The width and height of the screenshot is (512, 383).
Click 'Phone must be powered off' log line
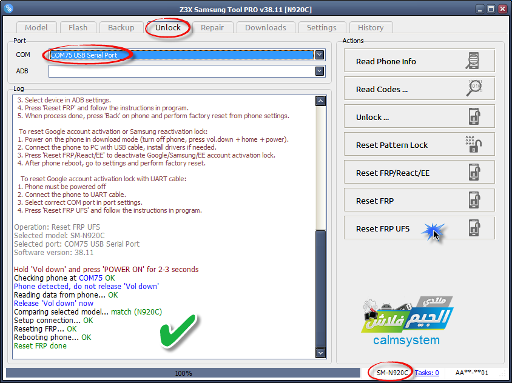(x=62, y=187)
